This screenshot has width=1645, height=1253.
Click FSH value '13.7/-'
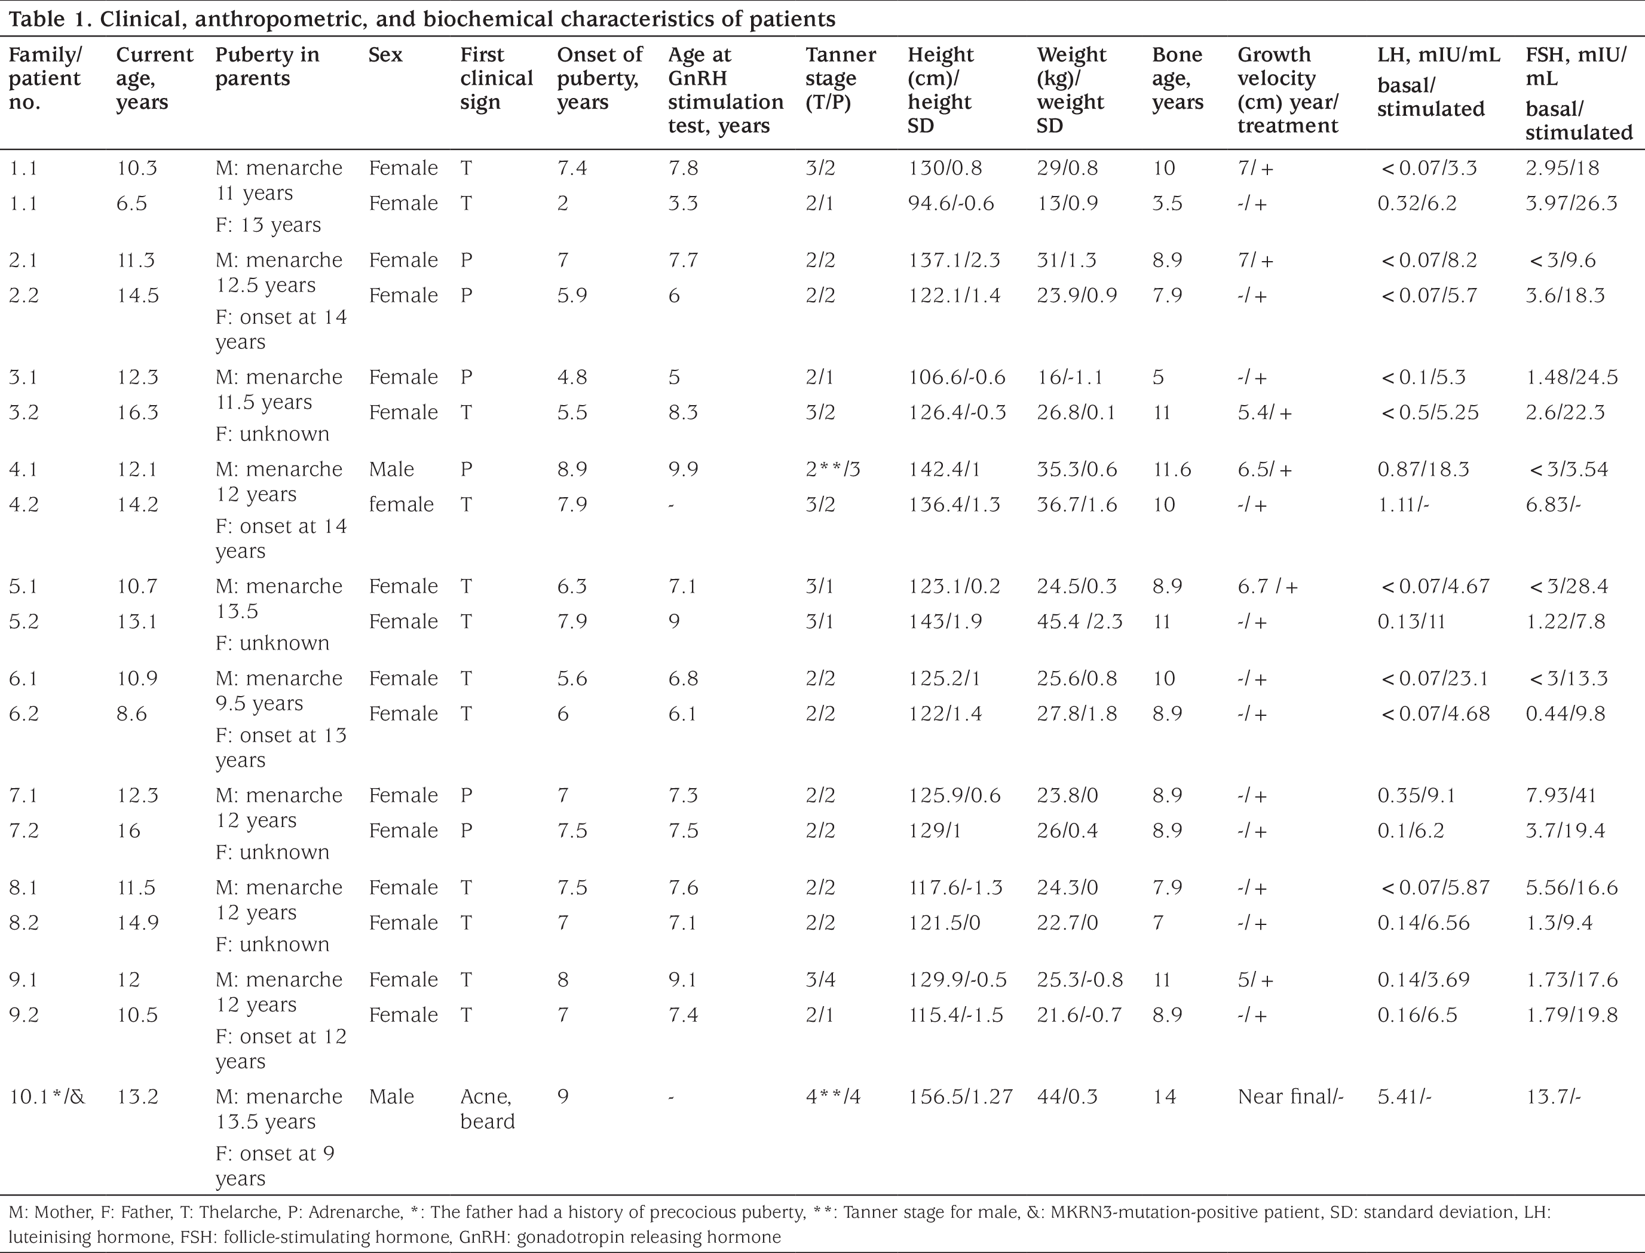click(x=1552, y=1097)
